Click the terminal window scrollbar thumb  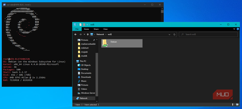point(162,11)
